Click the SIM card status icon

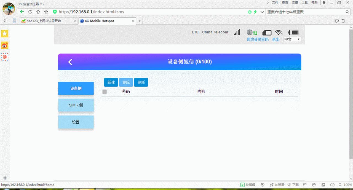pyautogui.click(x=266, y=32)
